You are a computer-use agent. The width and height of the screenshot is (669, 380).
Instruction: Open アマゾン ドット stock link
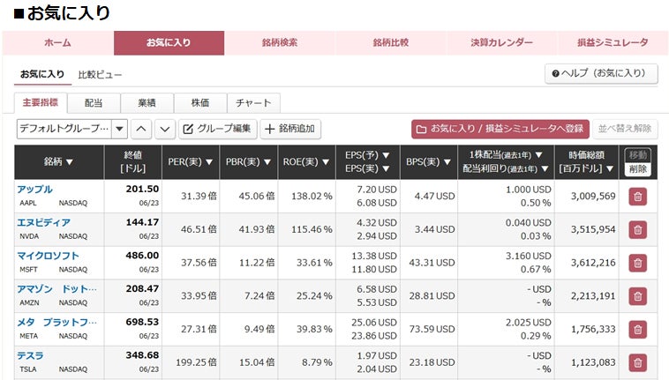56,289
